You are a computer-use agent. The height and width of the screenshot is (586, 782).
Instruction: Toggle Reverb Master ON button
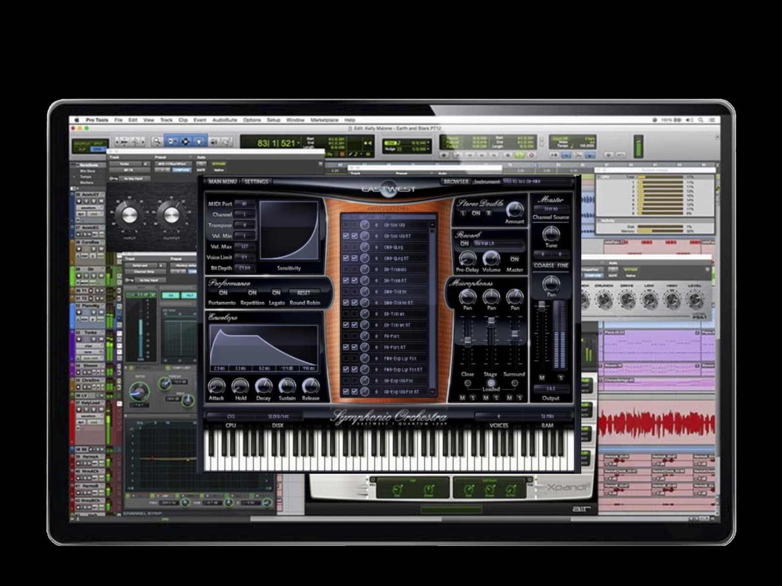[515, 259]
